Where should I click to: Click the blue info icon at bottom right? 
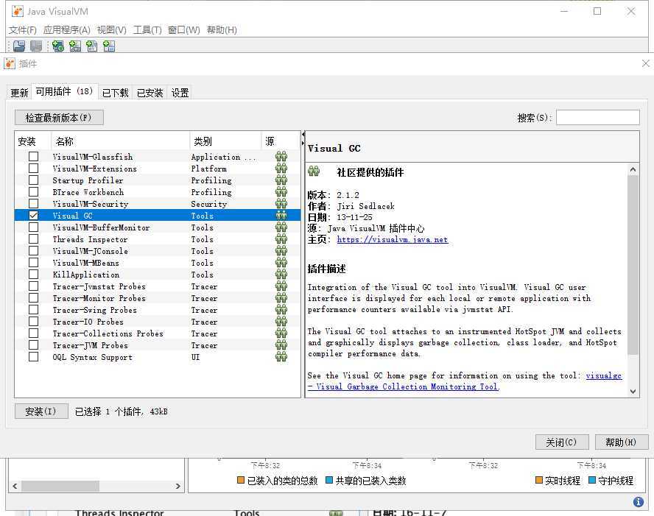tap(638, 502)
